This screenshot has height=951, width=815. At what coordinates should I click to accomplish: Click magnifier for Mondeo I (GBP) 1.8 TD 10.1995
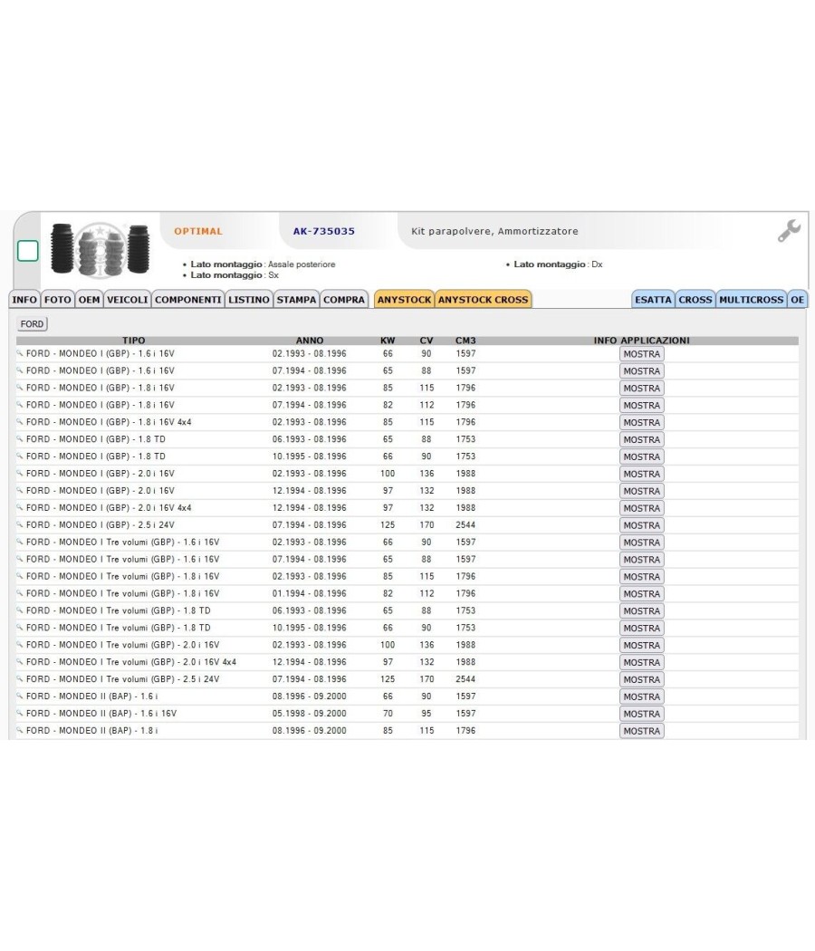(x=19, y=456)
